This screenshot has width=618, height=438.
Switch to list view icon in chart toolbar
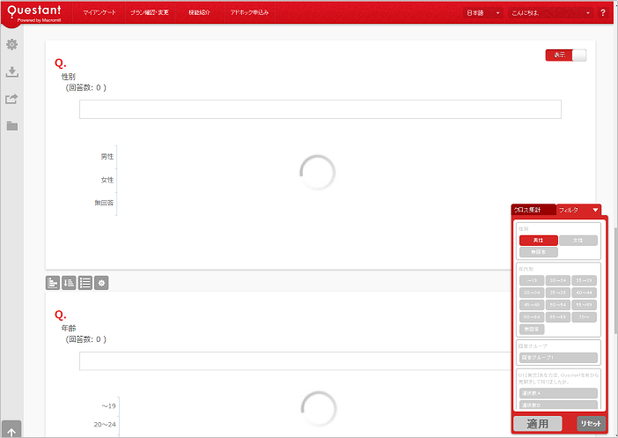[x=85, y=283]
